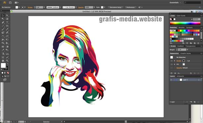This screenshot has height=123, width=203.
Task: Expand the Stroke attribute in Appearance
Action: (175, 61)
